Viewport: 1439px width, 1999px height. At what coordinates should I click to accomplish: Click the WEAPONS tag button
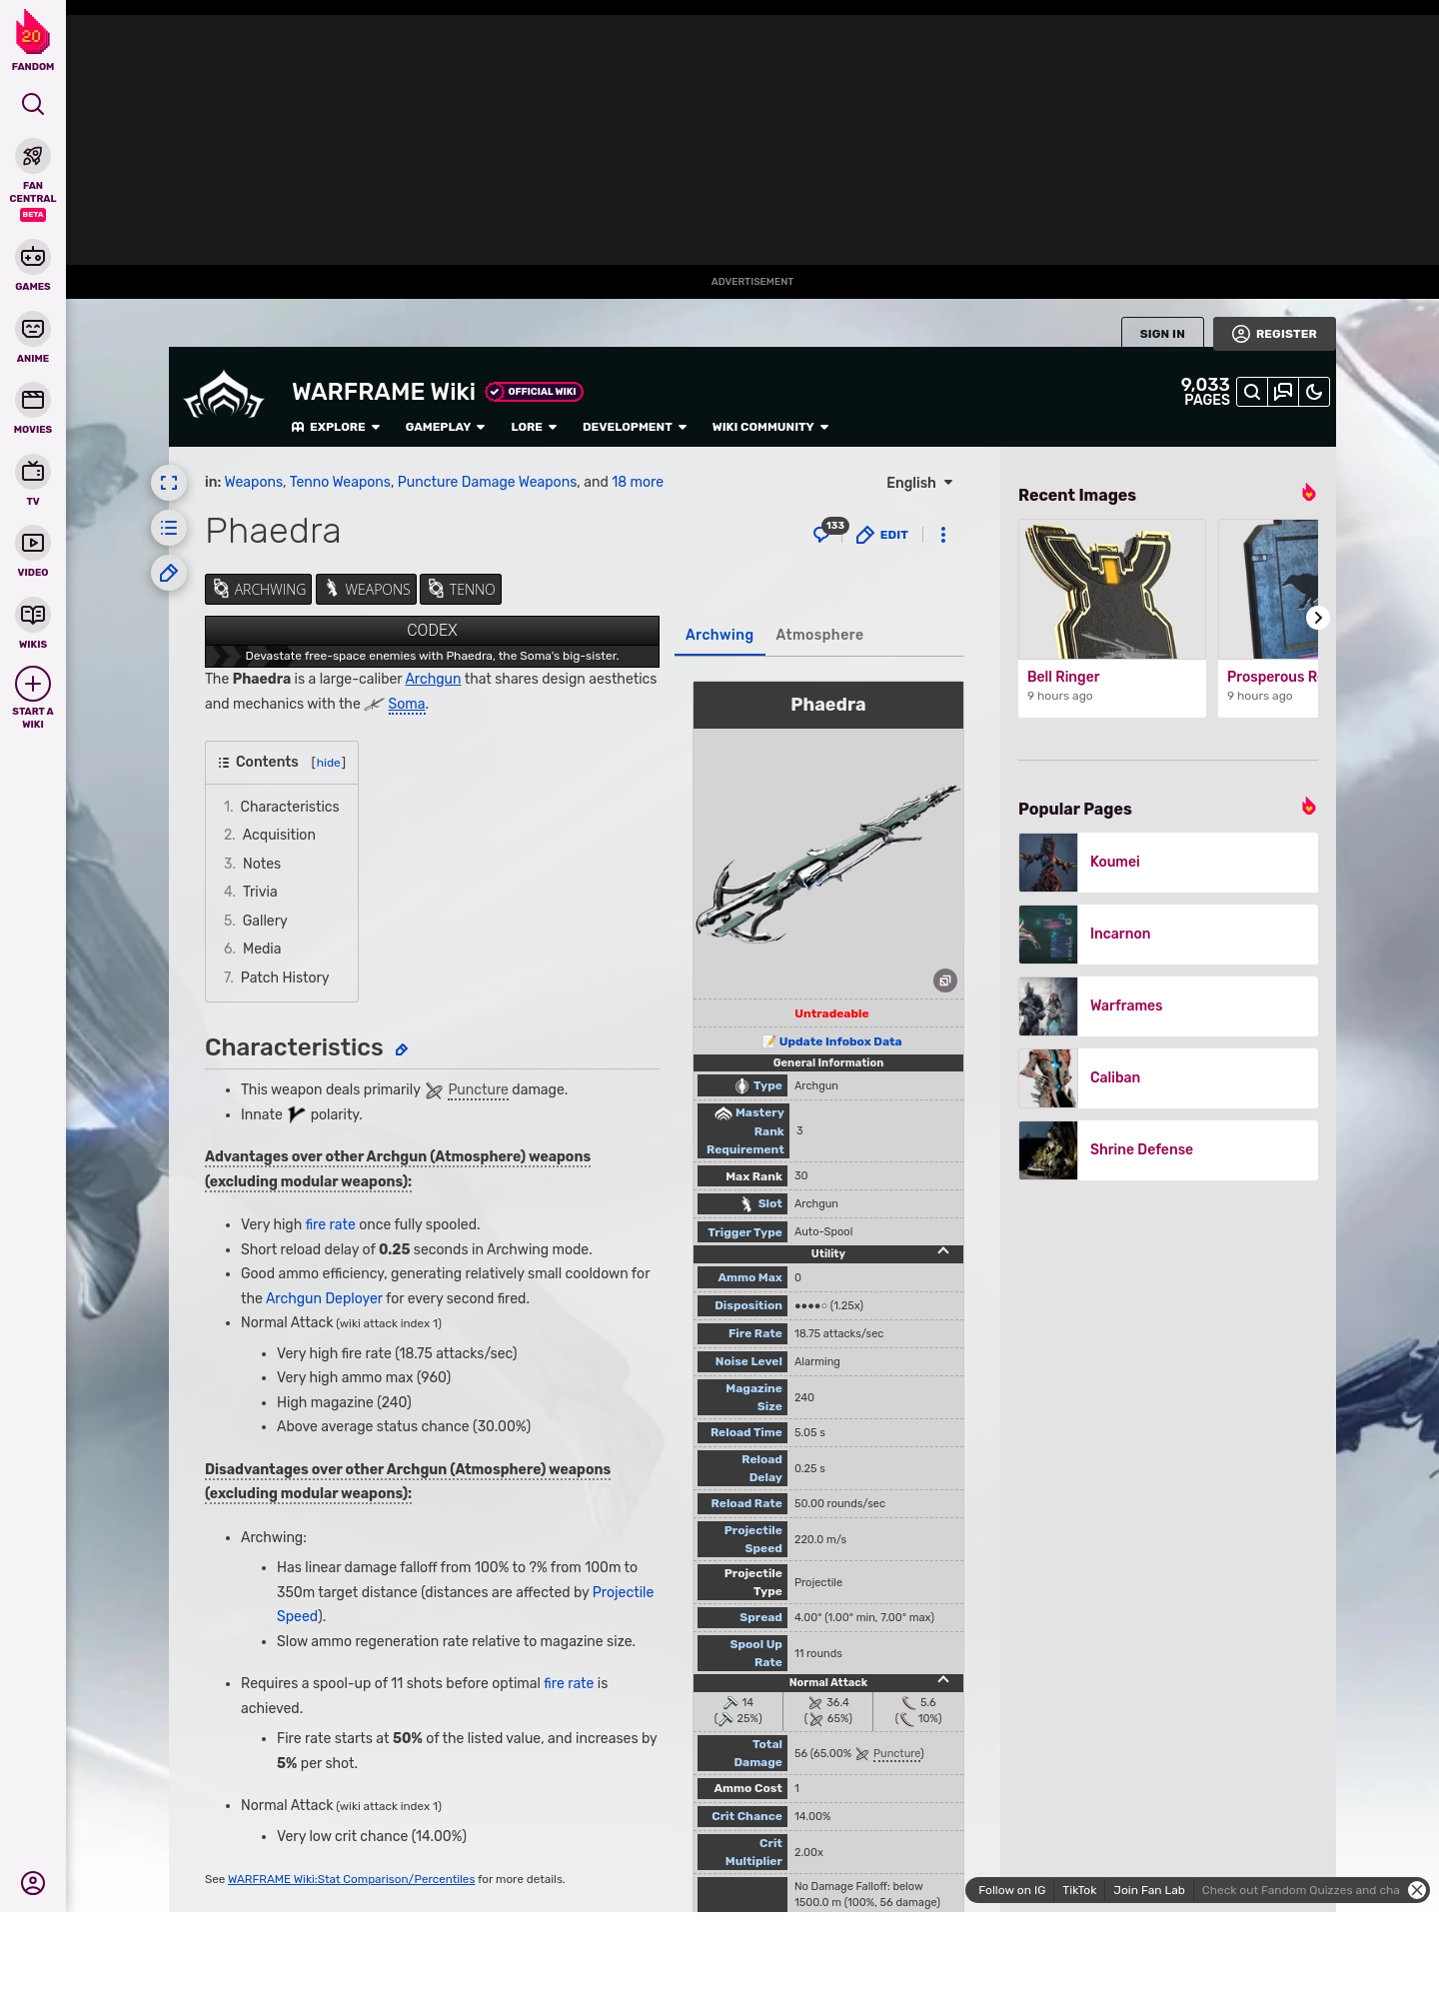coord(366,590)
